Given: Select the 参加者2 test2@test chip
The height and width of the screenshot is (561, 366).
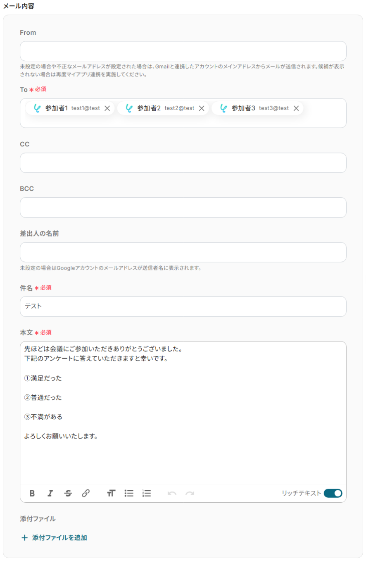Looking at the screenshot, I should [x=163, y=108].
